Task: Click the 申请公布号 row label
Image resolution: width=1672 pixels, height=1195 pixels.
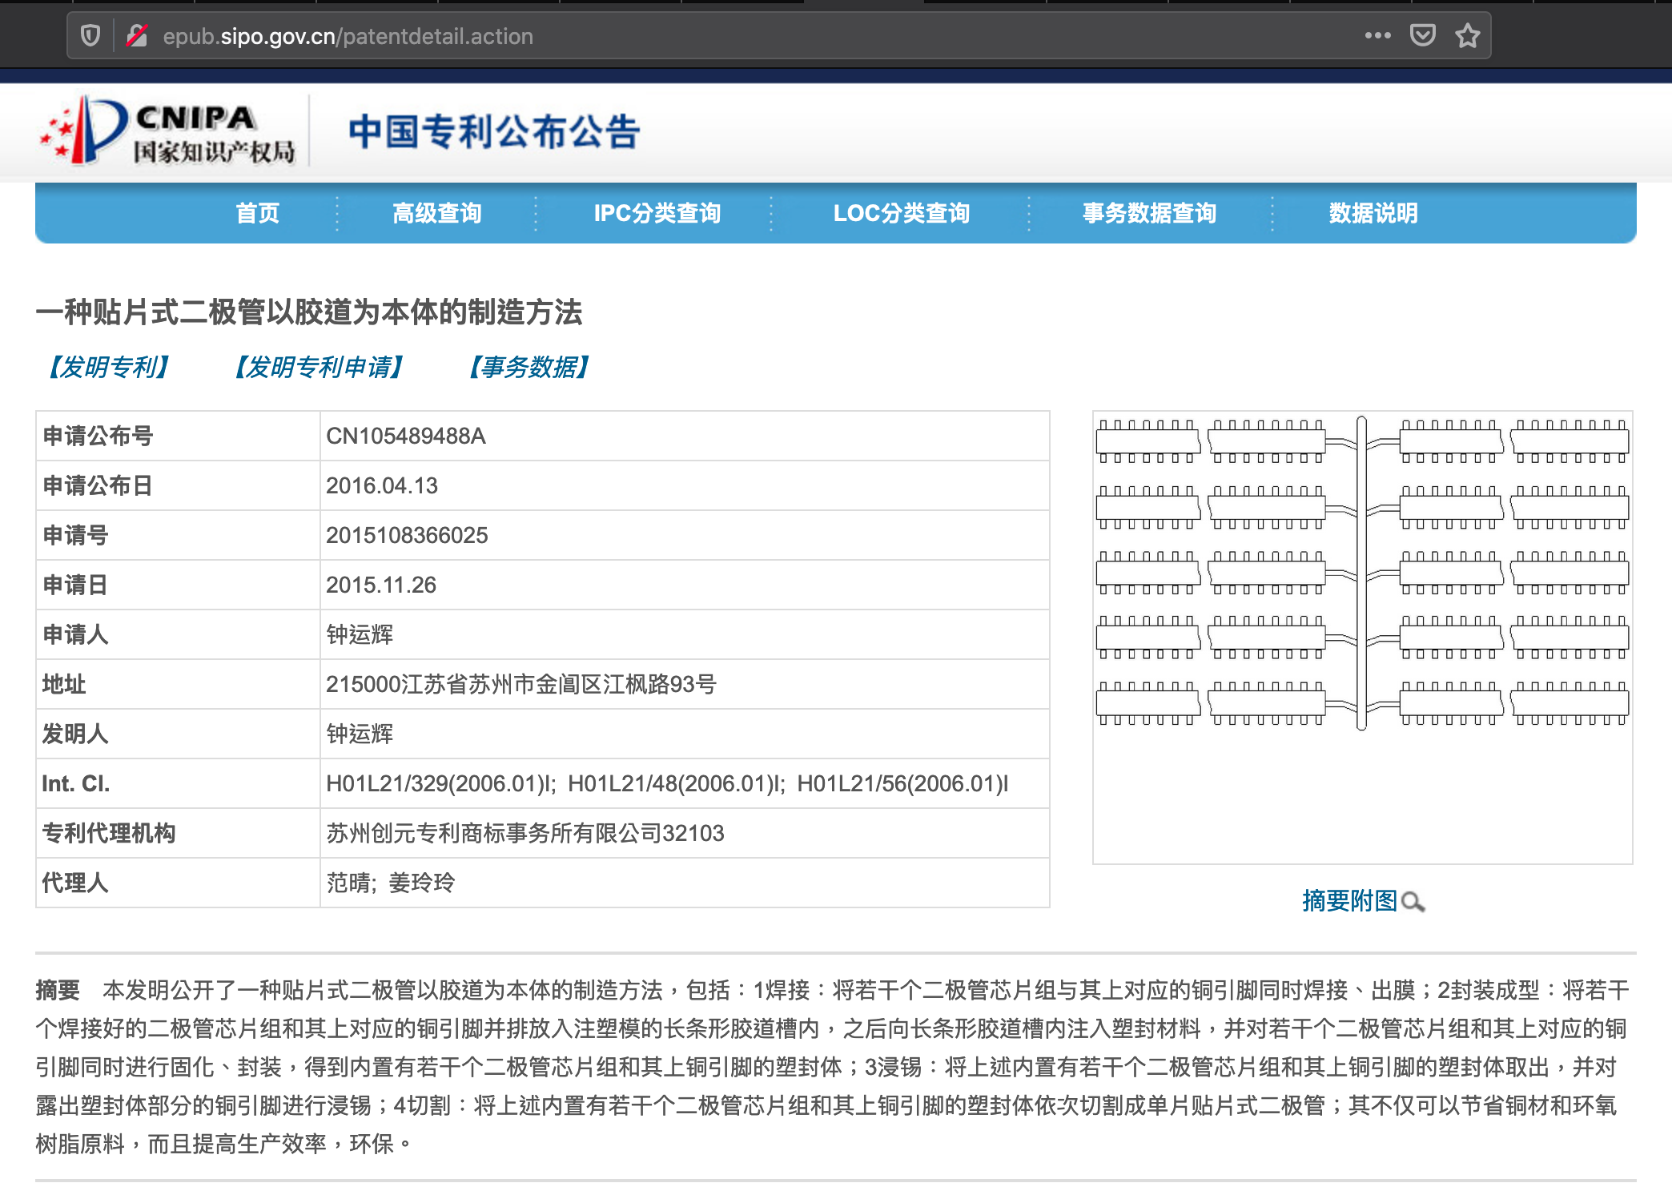Action: point(98,436)
